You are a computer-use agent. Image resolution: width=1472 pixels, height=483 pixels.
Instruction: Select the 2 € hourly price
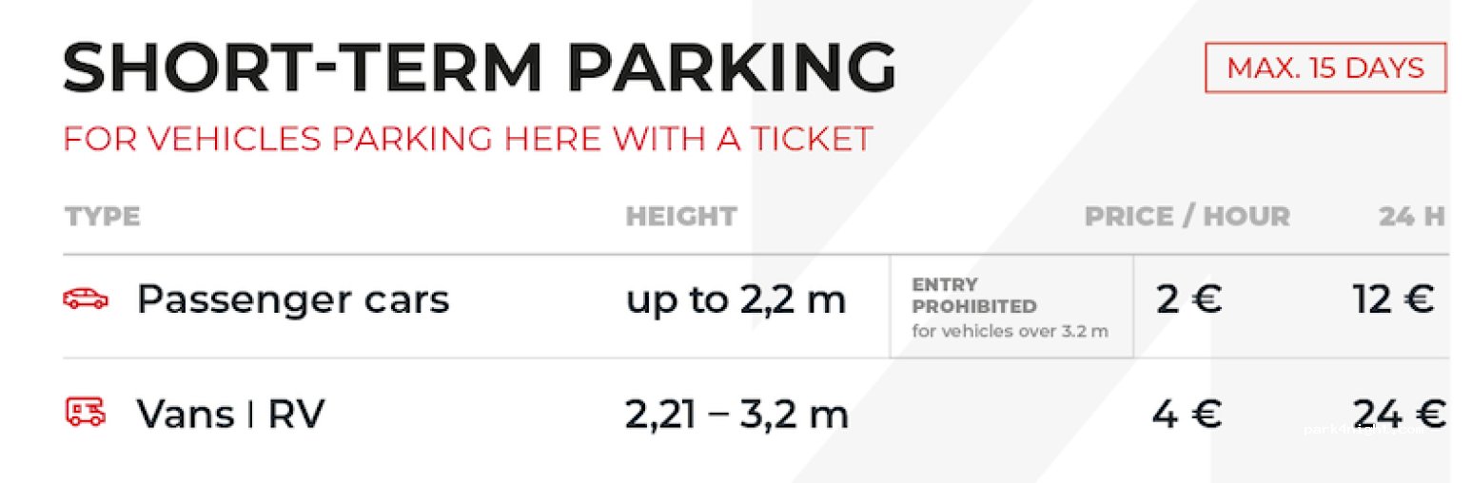coord(1188,300)
